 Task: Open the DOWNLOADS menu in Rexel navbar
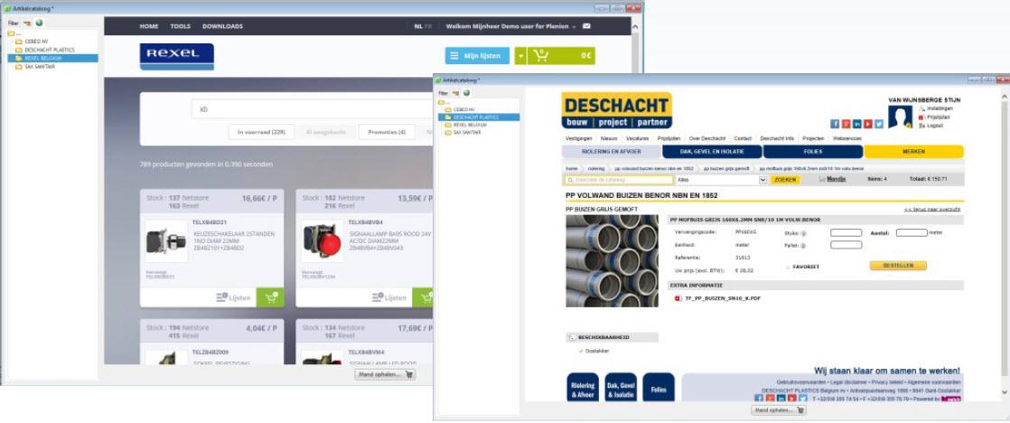(x=222, y=26)
